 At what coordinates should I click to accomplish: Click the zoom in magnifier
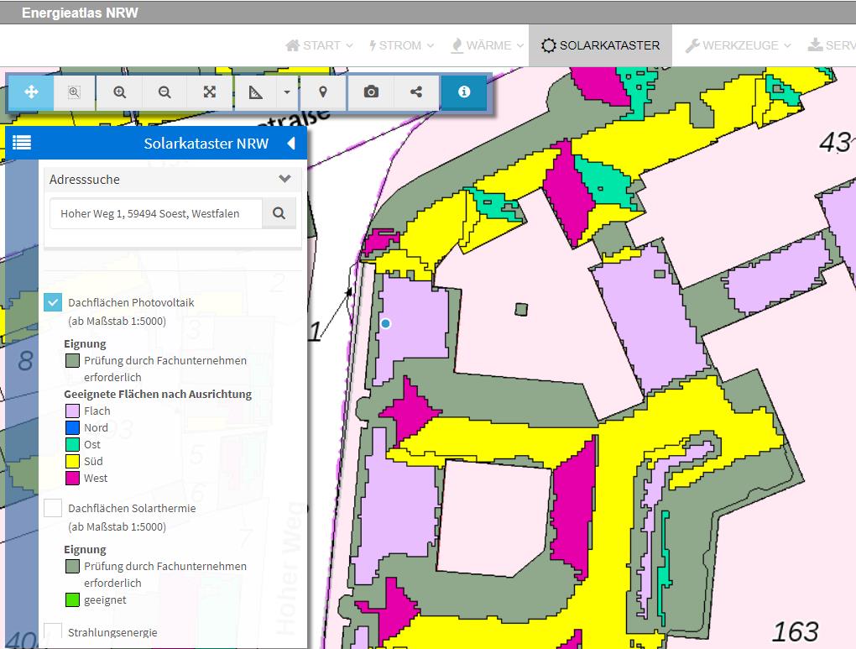point(120,92)
